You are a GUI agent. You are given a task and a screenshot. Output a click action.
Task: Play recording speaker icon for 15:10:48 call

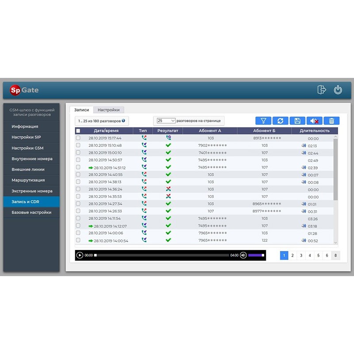[304, 146]
